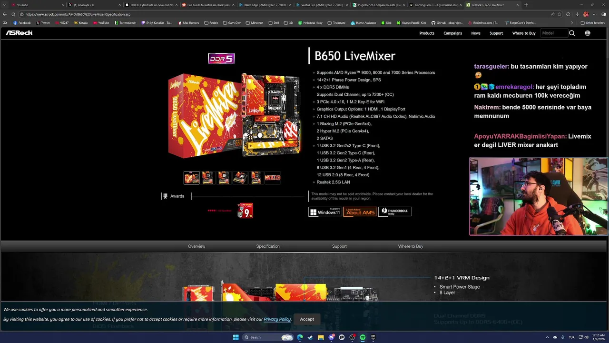Select the third product thumbnail
The width and height of the screenshot is (609, 343).
pos(224,178)
